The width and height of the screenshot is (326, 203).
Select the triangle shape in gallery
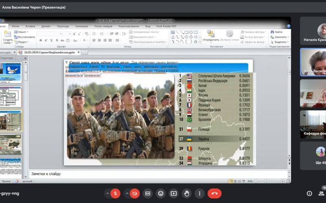point(173,37)
